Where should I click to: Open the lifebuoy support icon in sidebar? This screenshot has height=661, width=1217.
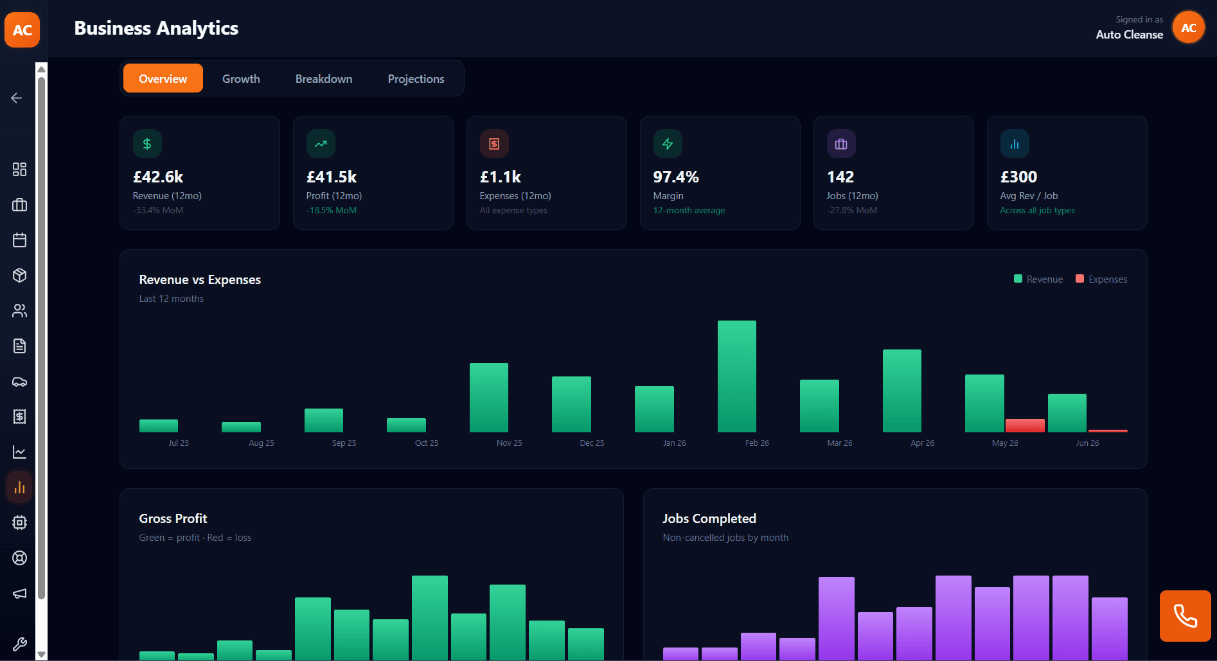tap(19, 558)
